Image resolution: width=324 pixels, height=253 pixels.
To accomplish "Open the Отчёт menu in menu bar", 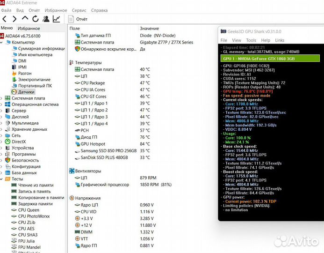I will (x=34, y=10).
